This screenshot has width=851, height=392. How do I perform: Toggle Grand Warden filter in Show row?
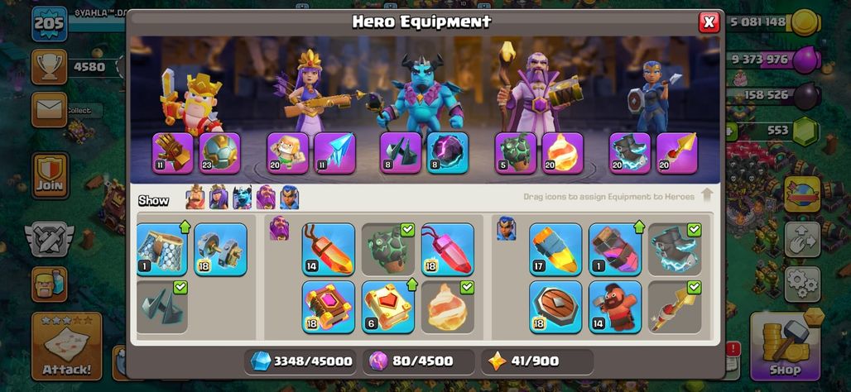266,198
